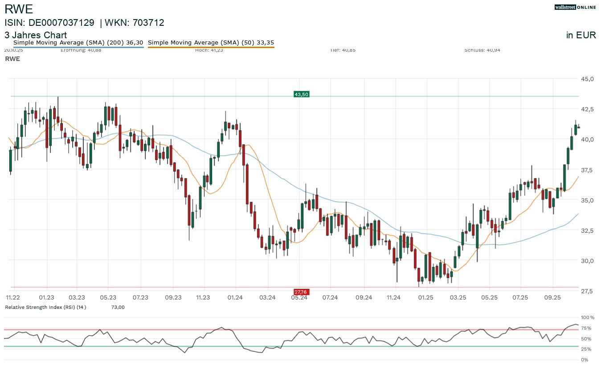
Task: Click the RSI value 73,00
Action: [118, 307]
